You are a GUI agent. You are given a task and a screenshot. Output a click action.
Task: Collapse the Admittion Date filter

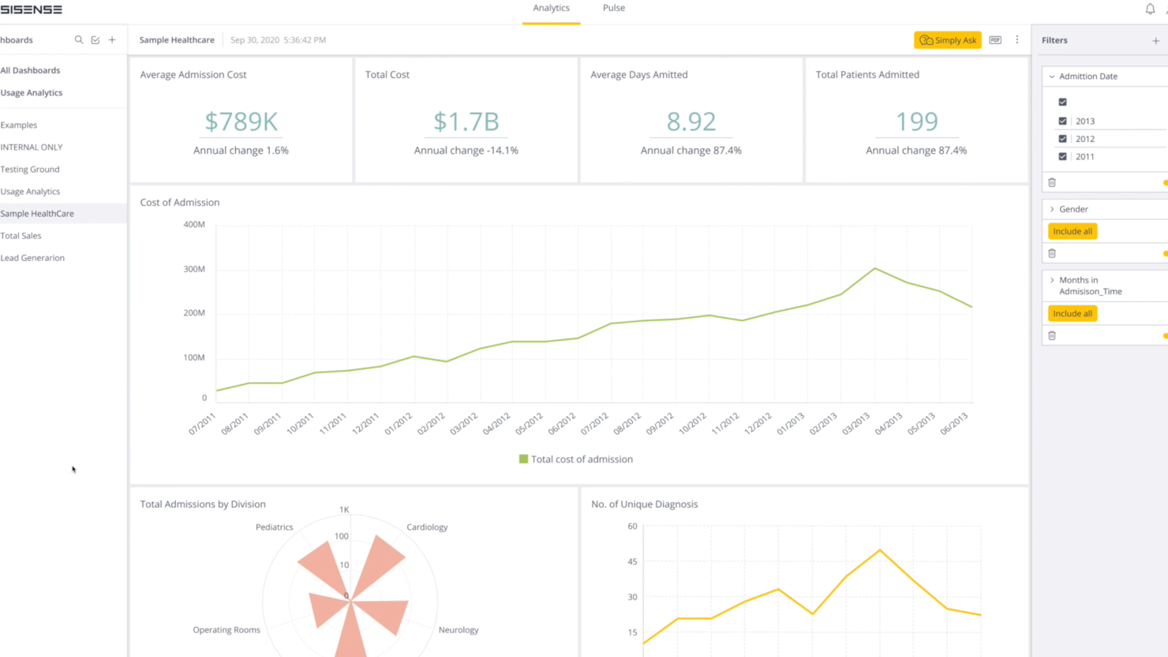1052,77
